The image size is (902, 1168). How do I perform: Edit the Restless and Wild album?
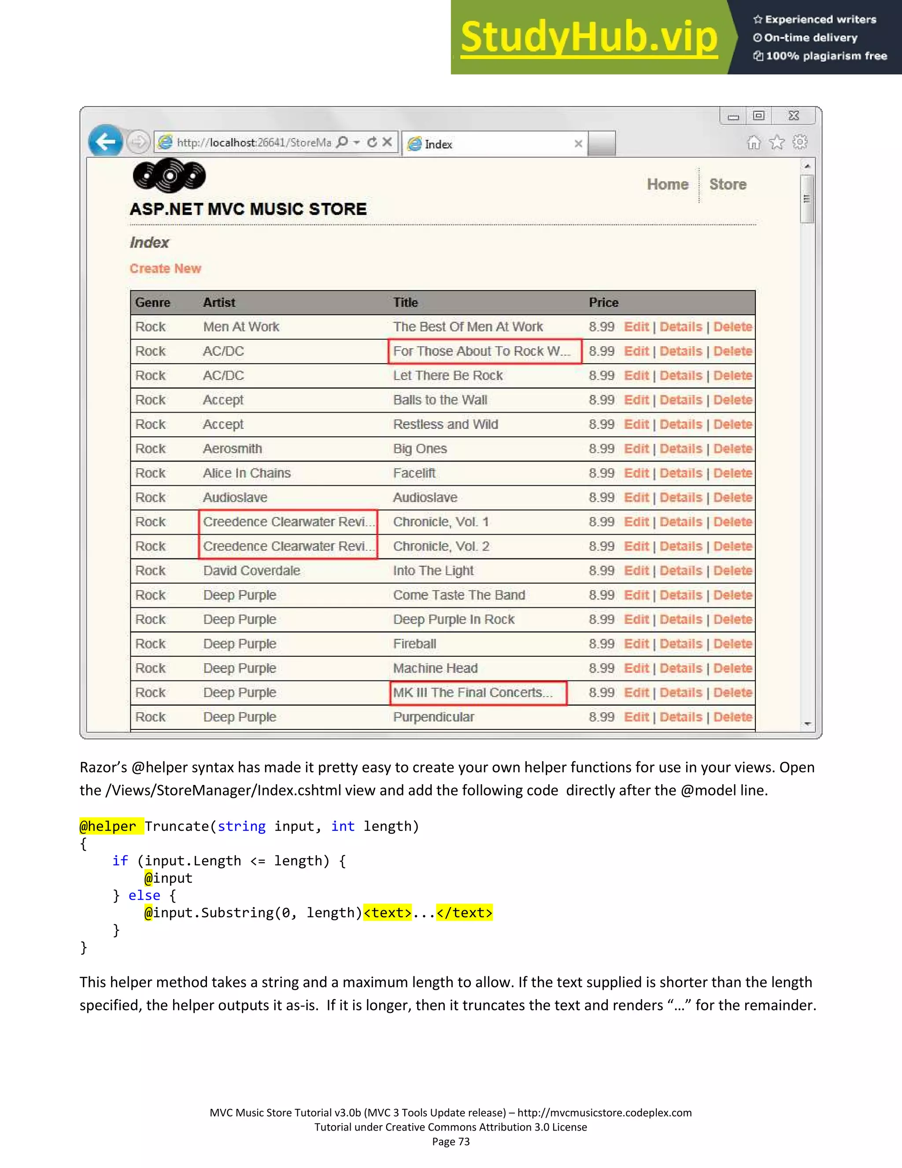636,424
